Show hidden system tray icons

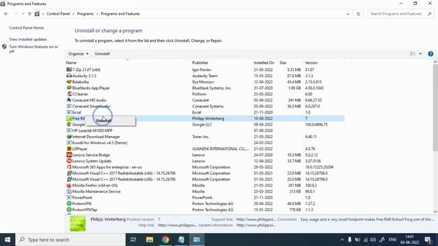342,240
